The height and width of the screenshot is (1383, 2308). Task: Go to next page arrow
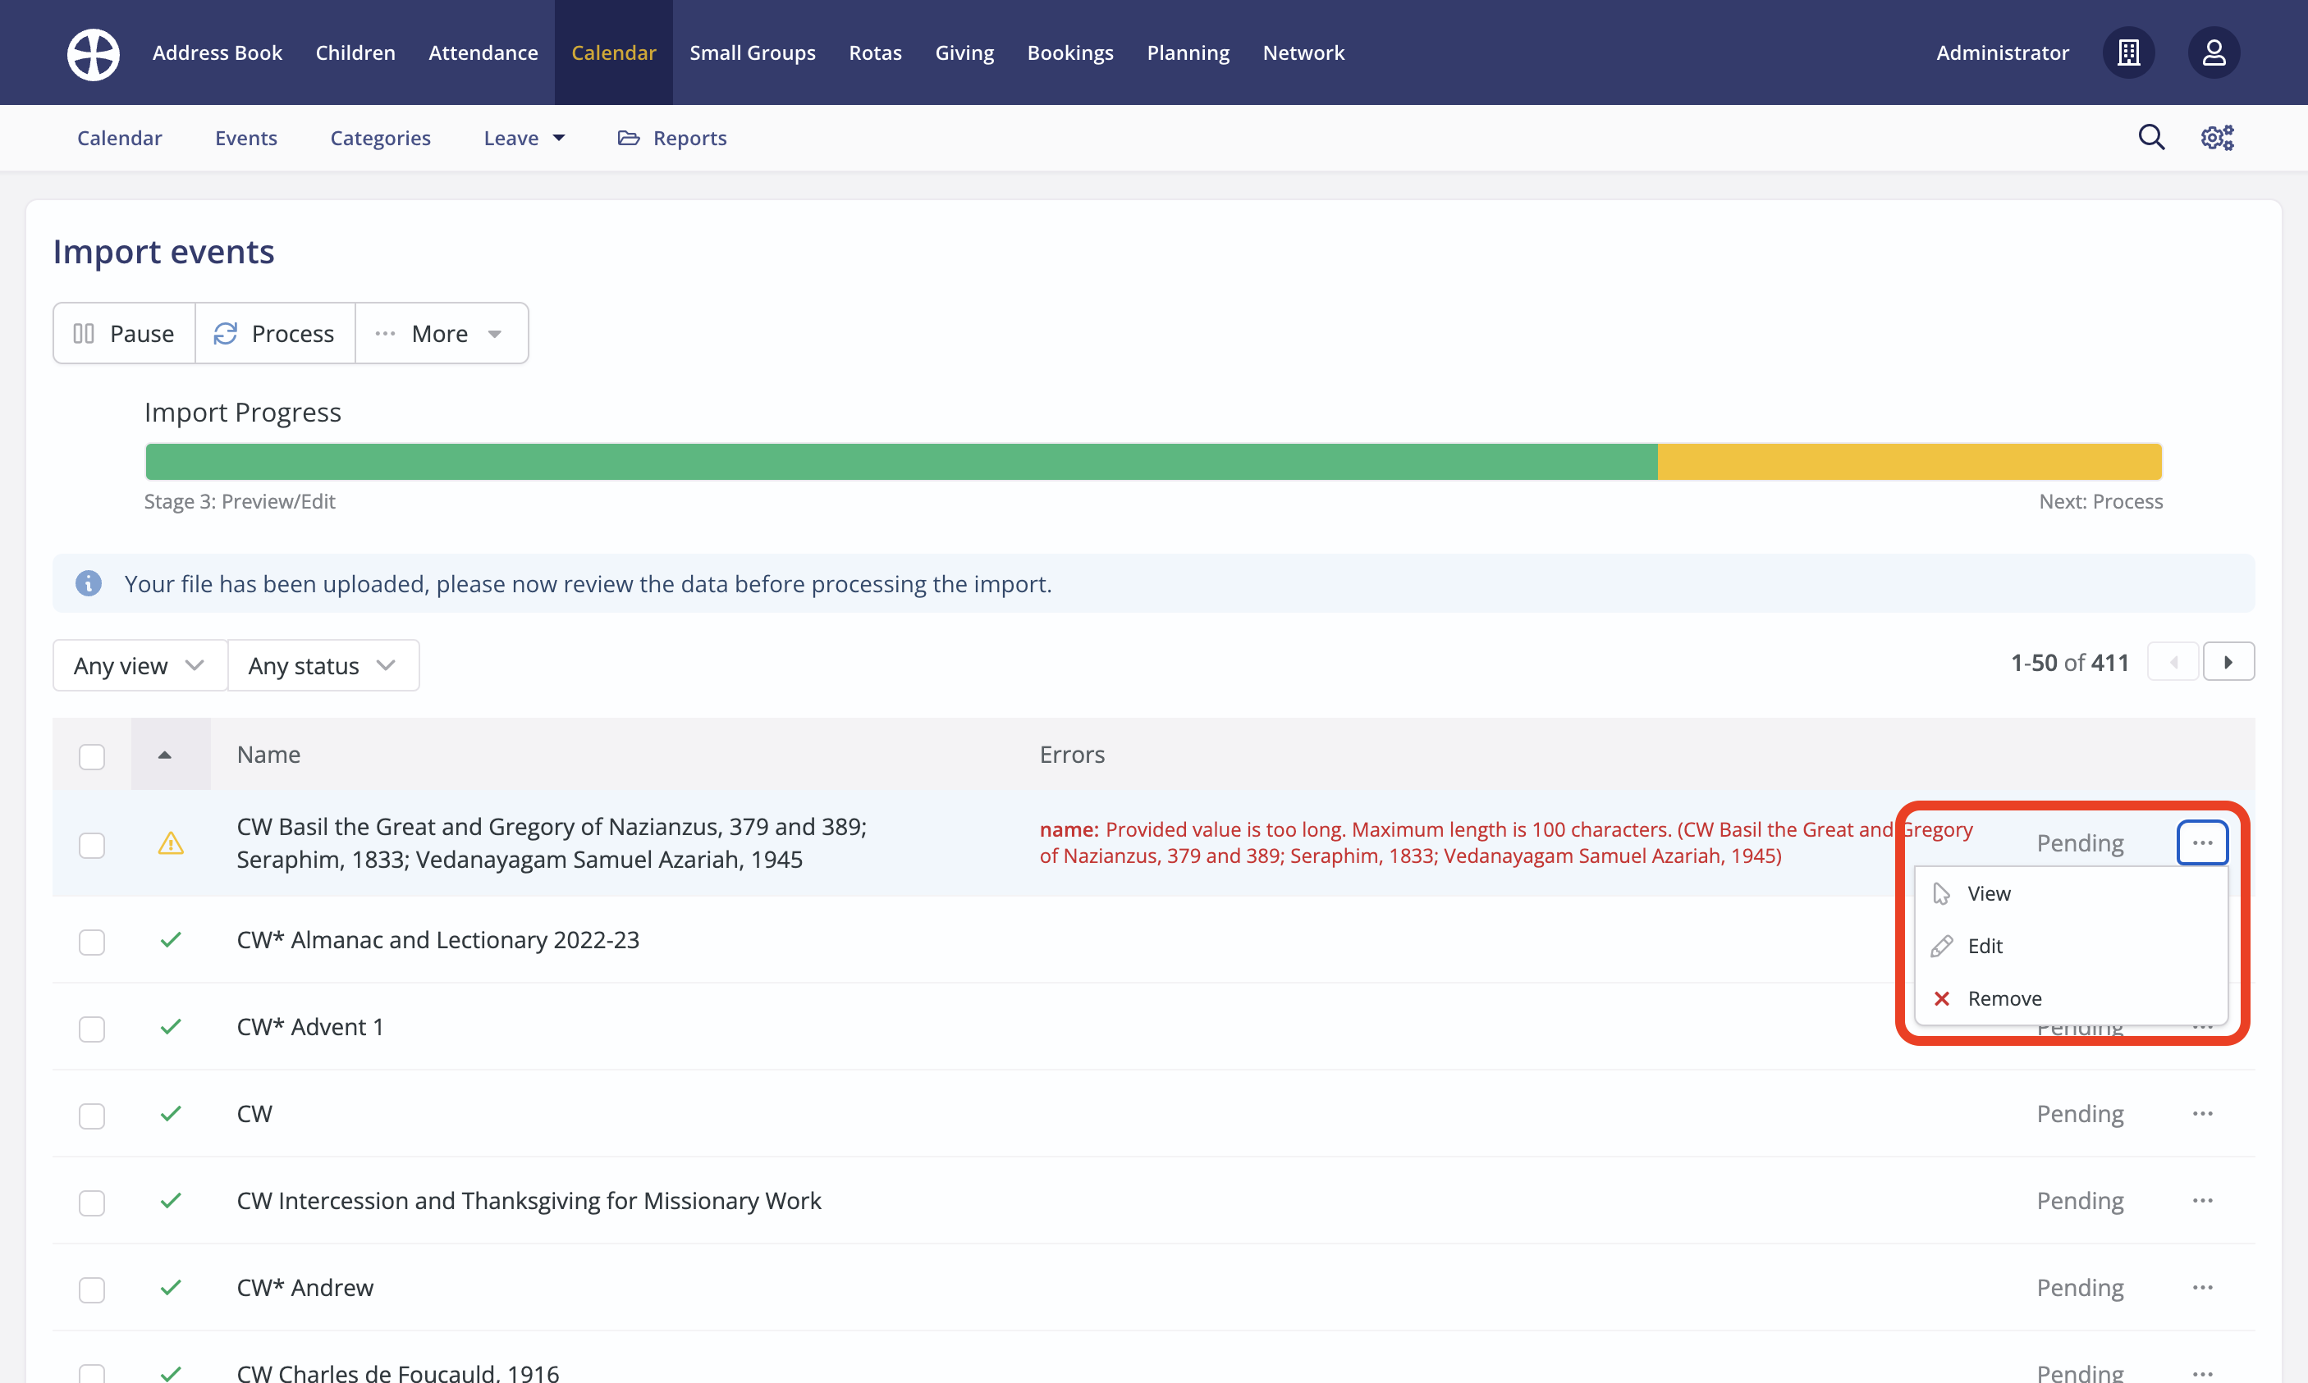[2228, 663]
